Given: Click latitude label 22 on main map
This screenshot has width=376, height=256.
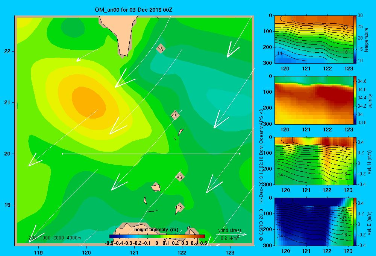Looking at the screenshot, I should pyautogui.click(x=8, y=51).
